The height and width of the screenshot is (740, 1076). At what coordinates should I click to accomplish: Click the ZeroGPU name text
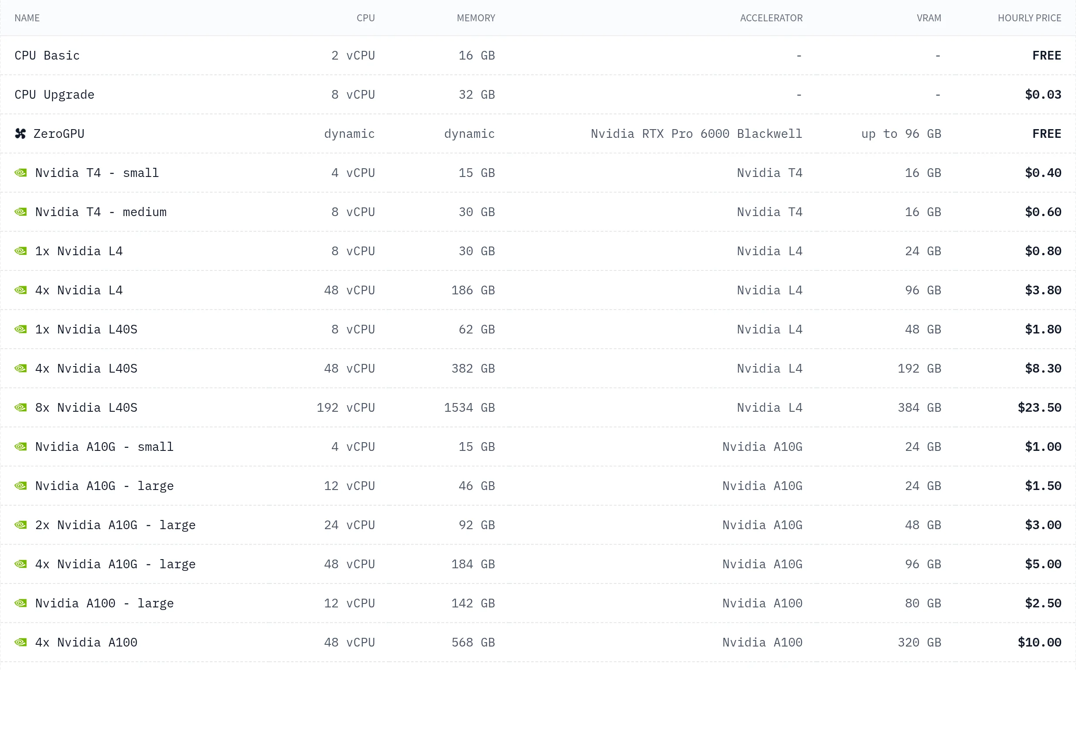[x=59, y=133]
